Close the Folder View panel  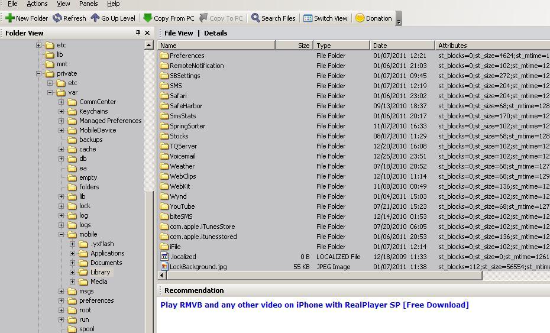coord(148,33)
